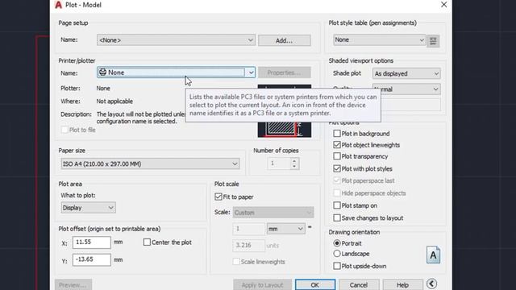Open the Shade plot dropdown
This screenshot has height=290, width=516.
(406, 73)
